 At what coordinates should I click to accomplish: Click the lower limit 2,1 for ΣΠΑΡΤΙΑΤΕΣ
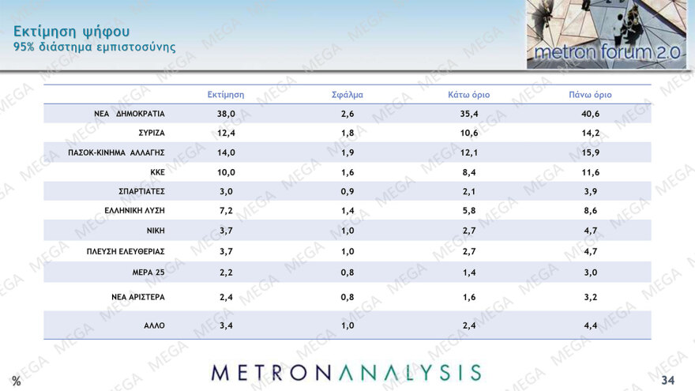[x=469, y=191]
